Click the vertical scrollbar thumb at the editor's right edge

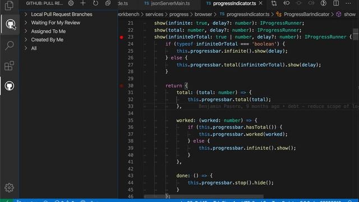(355, 34)
